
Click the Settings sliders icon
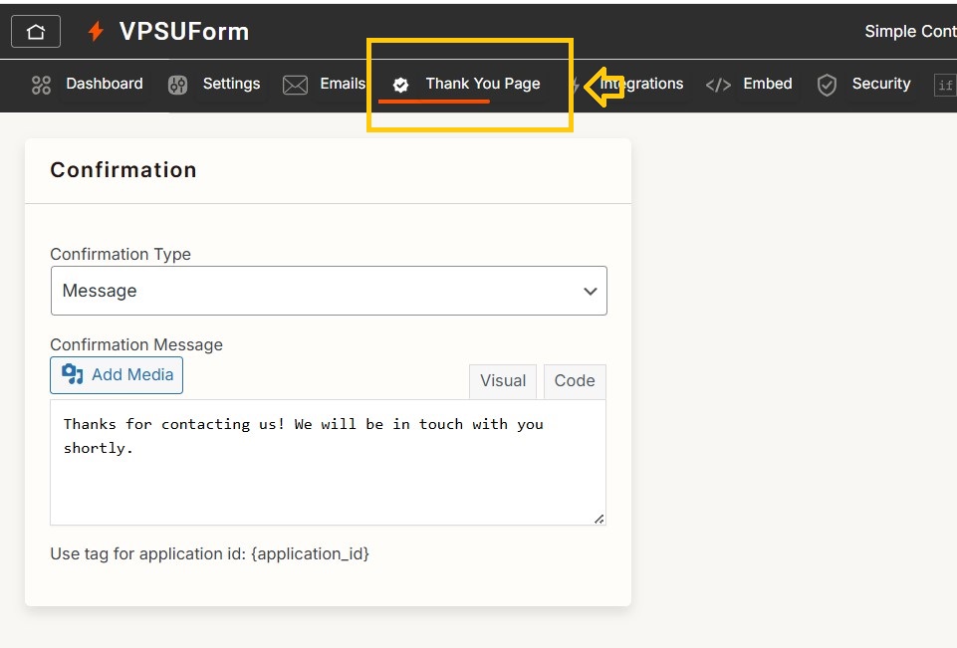(177, 85)
